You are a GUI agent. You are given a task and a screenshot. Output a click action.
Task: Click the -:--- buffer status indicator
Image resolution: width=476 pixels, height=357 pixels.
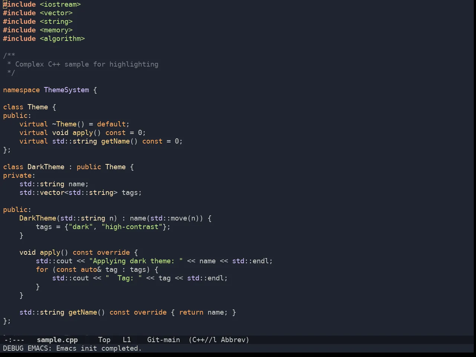click(x=14, y=340)
